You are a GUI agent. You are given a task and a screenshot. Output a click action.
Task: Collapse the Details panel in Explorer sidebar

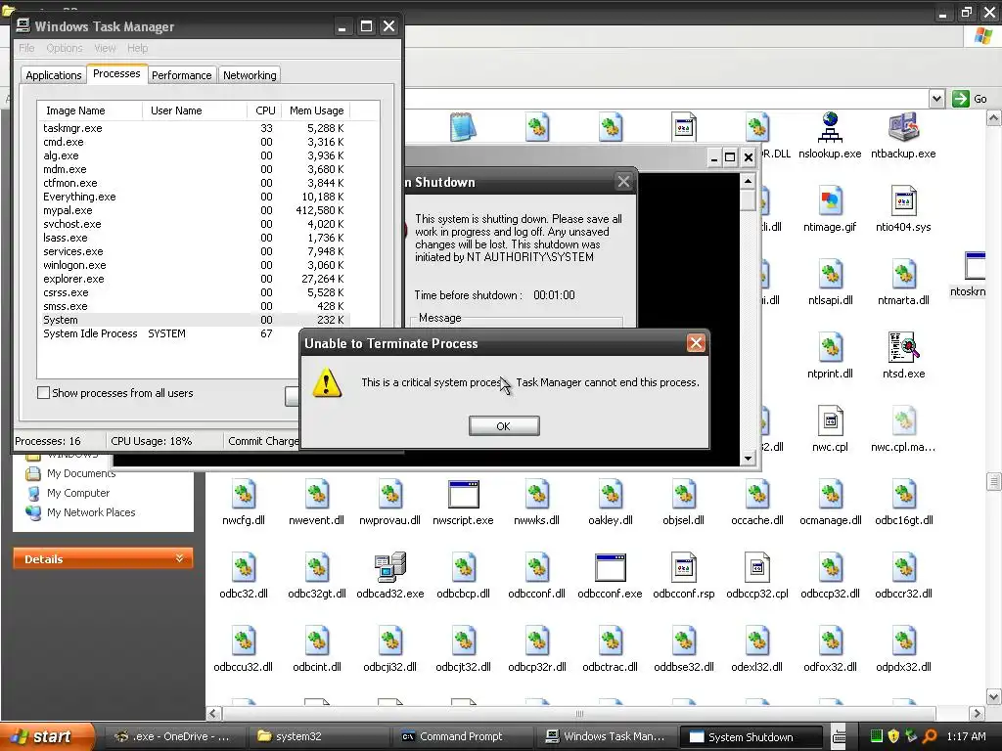180,558
